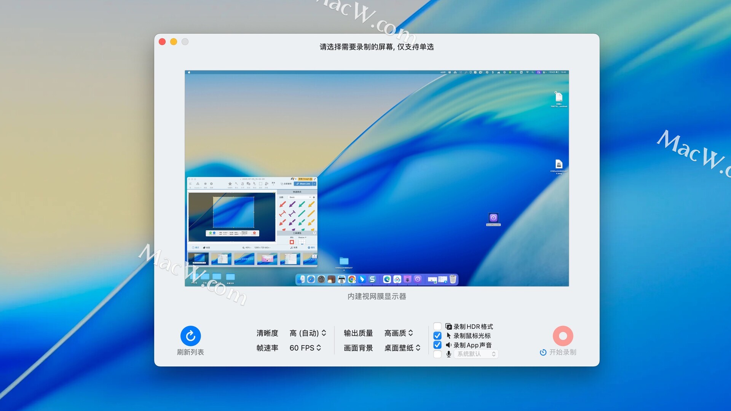Uncheck the 录制鼠标光标 checkbox
The image size is (731, 411).
tap(437, 336)
